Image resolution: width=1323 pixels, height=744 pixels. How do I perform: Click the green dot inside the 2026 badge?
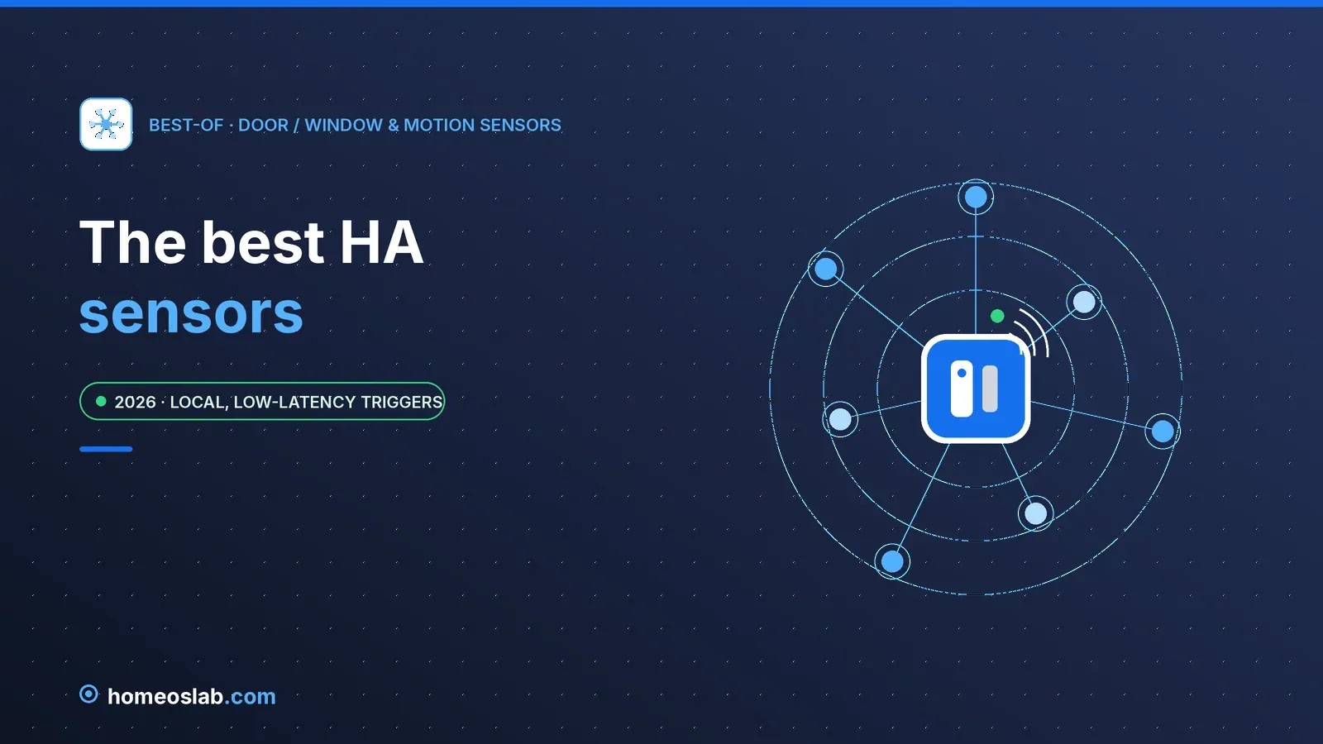coord(101,401)
